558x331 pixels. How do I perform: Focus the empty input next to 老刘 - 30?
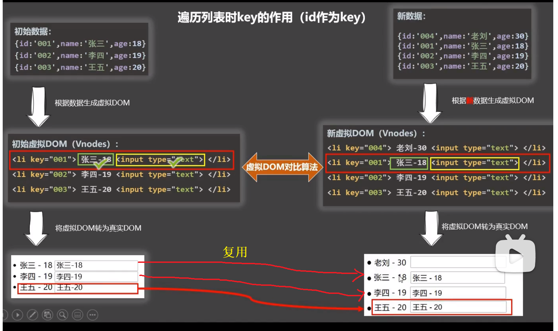coord(458,262)
